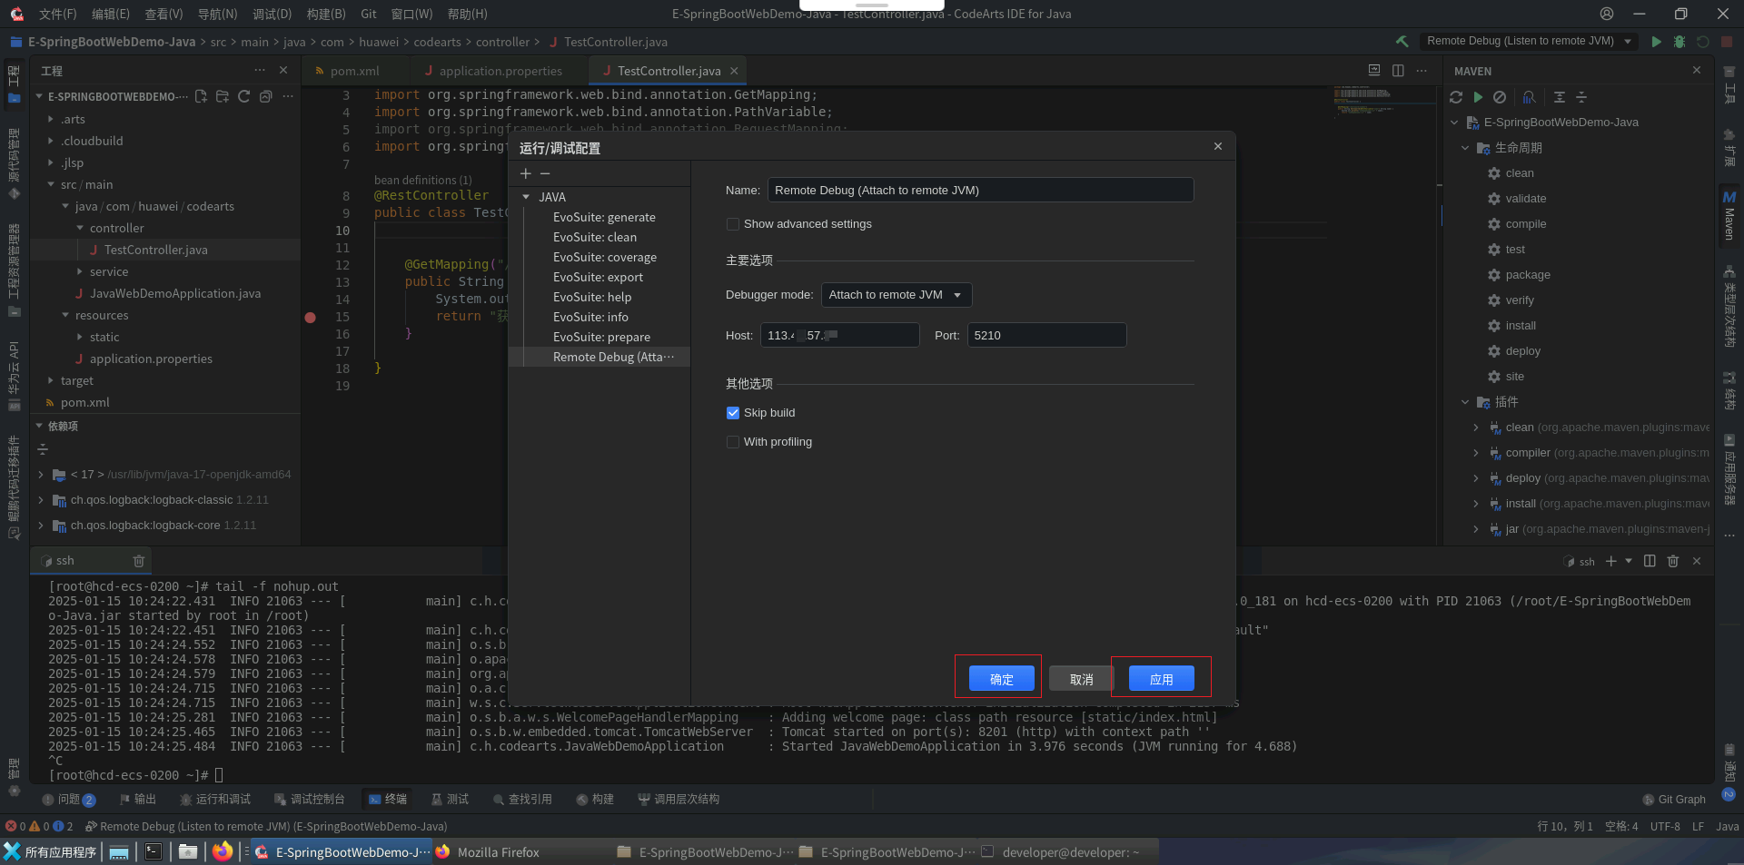The height and width of the screenshot is (865, 1744).
Task: Click New File icon in project explorer
Action: (x=201, y=96)
